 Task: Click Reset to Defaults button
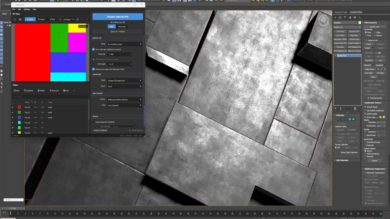[101, 130]
